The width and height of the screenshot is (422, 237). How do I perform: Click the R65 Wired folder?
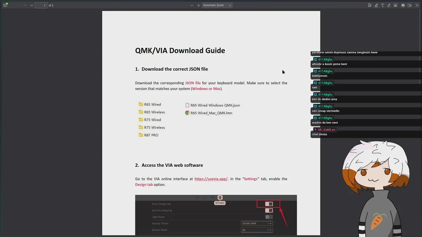point(150,104)
